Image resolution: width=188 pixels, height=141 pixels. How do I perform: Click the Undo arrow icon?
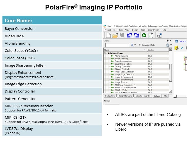(x=130, y=35)
